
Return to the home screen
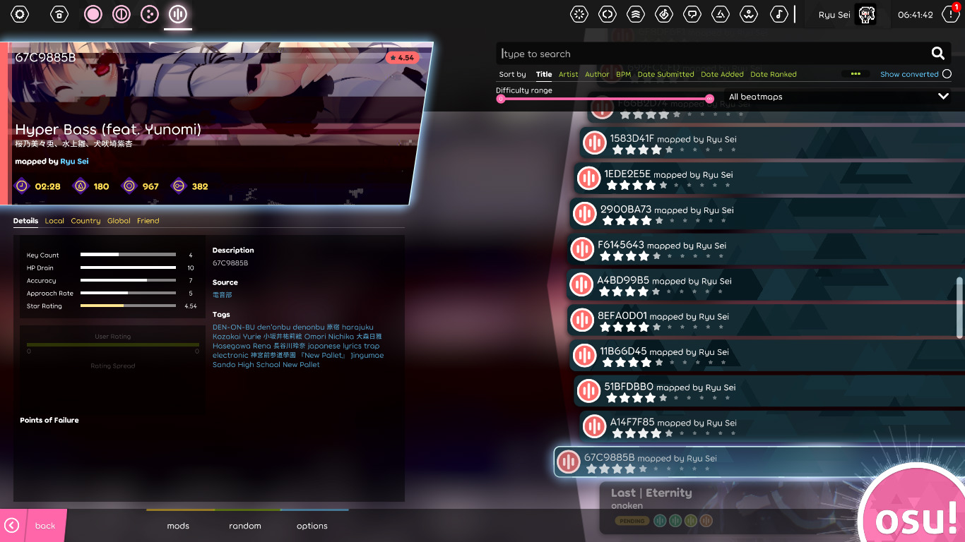point(59,14)
